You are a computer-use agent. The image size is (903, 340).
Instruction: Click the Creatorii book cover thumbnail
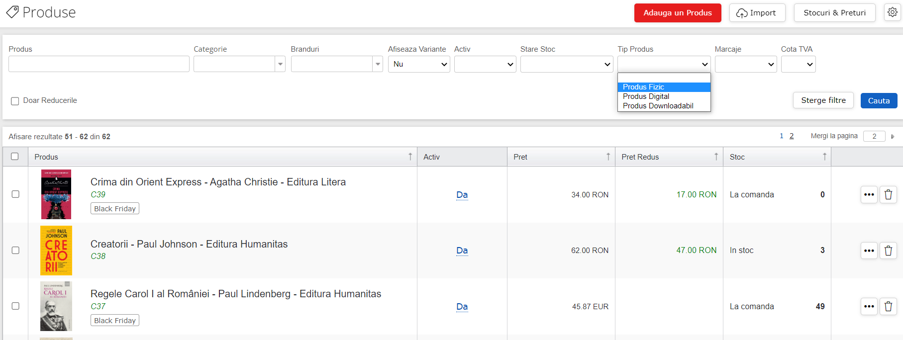56,251
